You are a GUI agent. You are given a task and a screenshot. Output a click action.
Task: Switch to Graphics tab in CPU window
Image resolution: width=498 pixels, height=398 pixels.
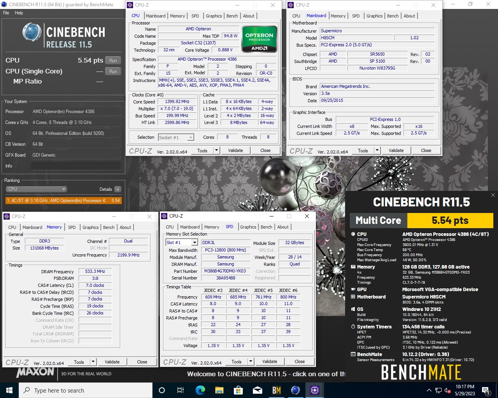point(214,16)
